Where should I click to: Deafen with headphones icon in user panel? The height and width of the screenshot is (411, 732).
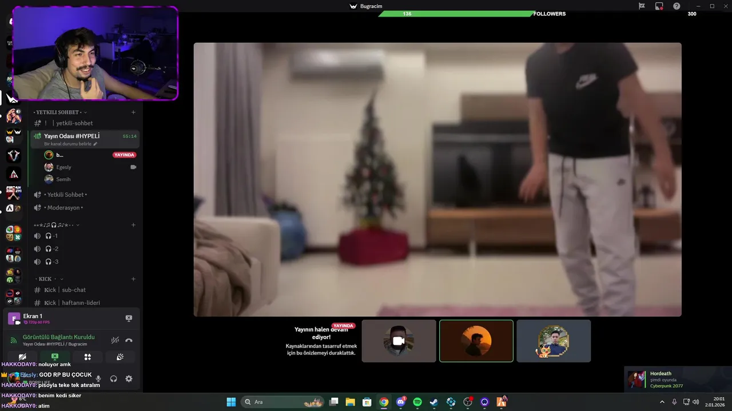(113, 378)
